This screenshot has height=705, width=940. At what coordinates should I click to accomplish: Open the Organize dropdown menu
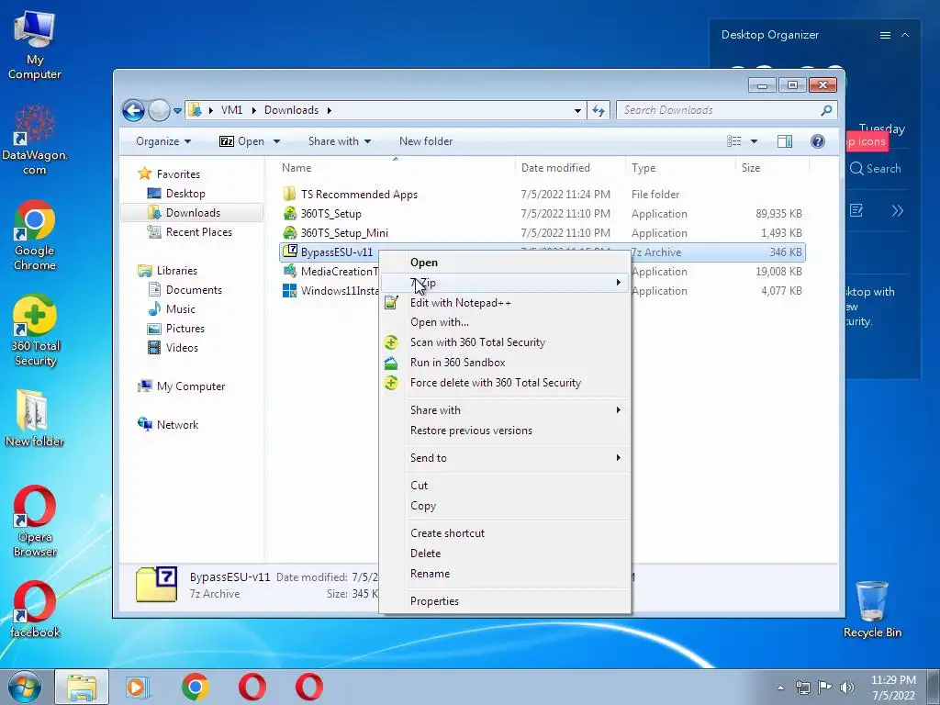pos(163,141)
